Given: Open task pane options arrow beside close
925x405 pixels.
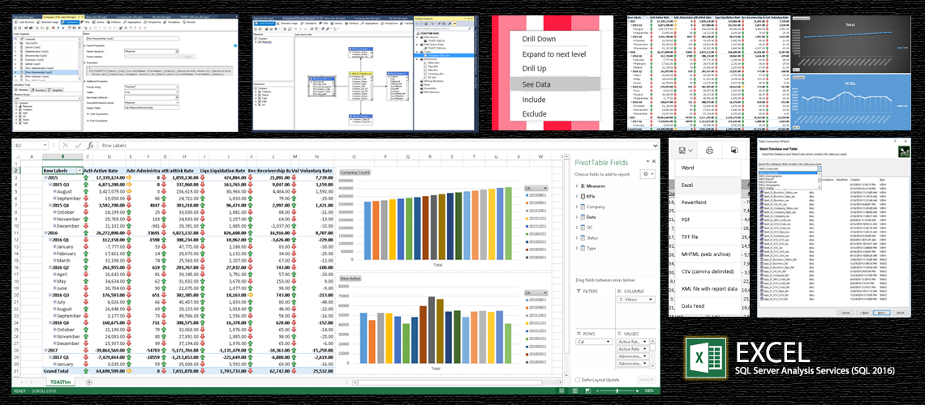Looking at the screenshot, I should [x=647, y=161].
